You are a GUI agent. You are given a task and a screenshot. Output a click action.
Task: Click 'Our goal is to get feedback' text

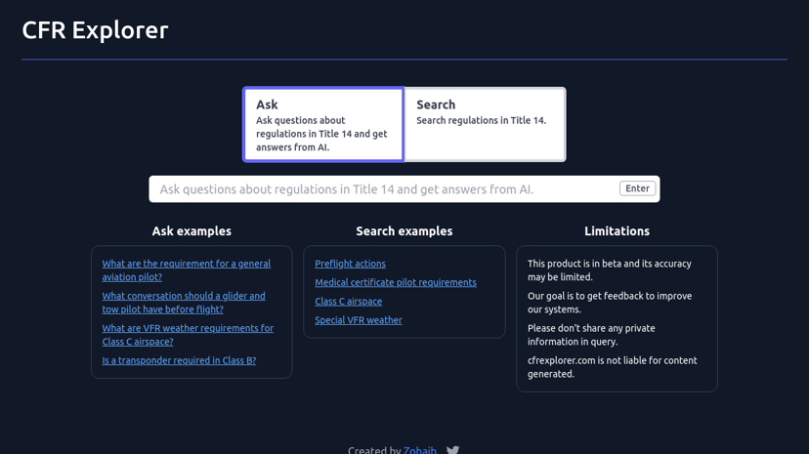[610, 303]
